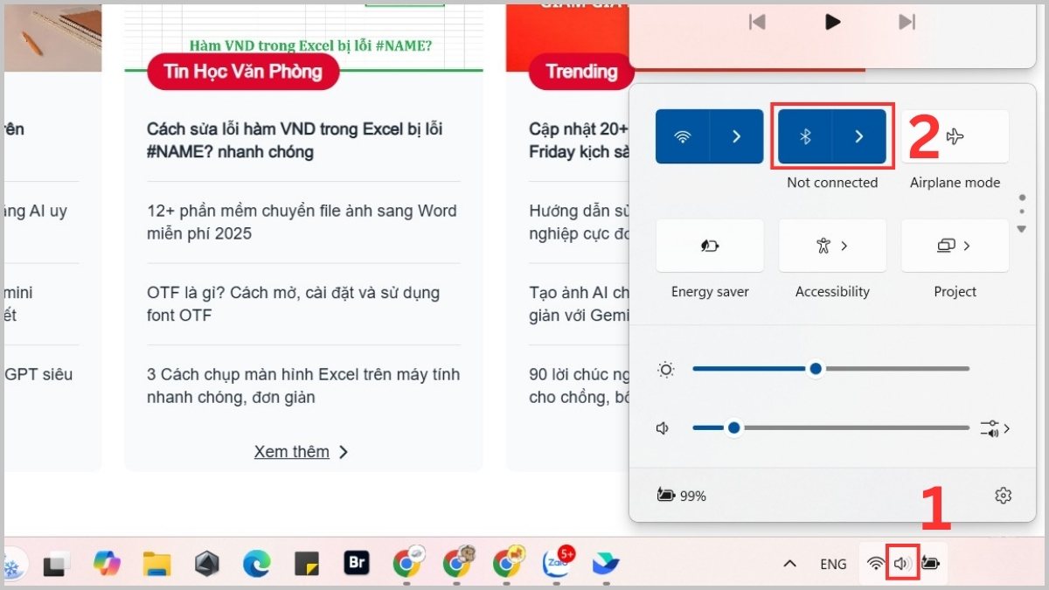Open File Explorer from the taskbar
The width and height of the screenshot is (1049, 590).
[x=156, y=564]
